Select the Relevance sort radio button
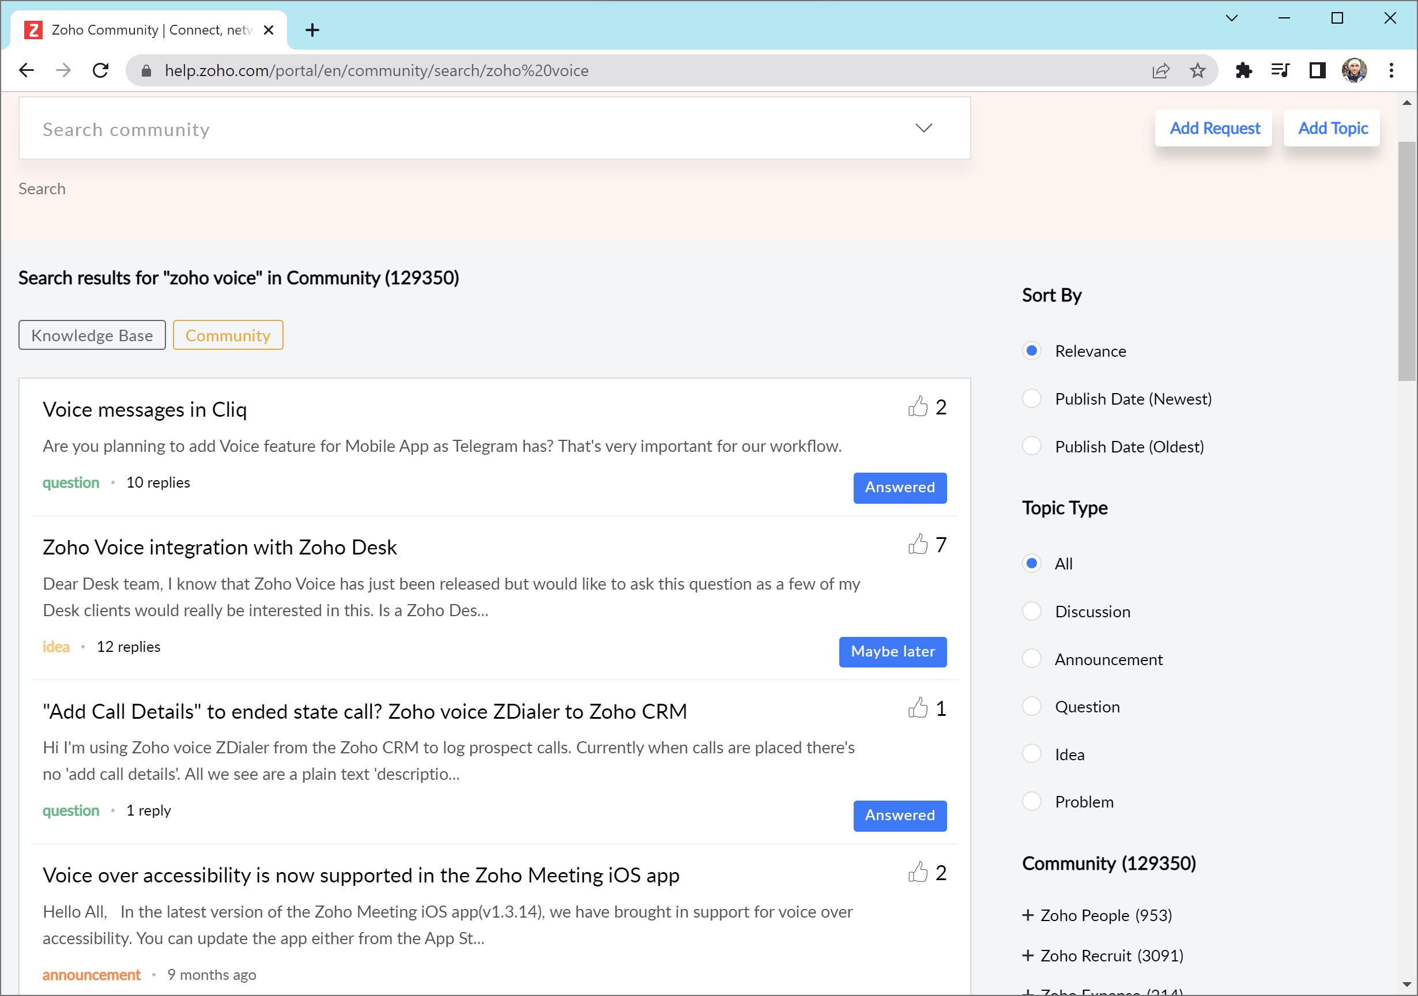This screenshot has height=996, width=1418. [1031, 349]
